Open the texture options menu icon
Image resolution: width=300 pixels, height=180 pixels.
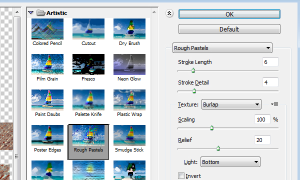coord(274,104)
